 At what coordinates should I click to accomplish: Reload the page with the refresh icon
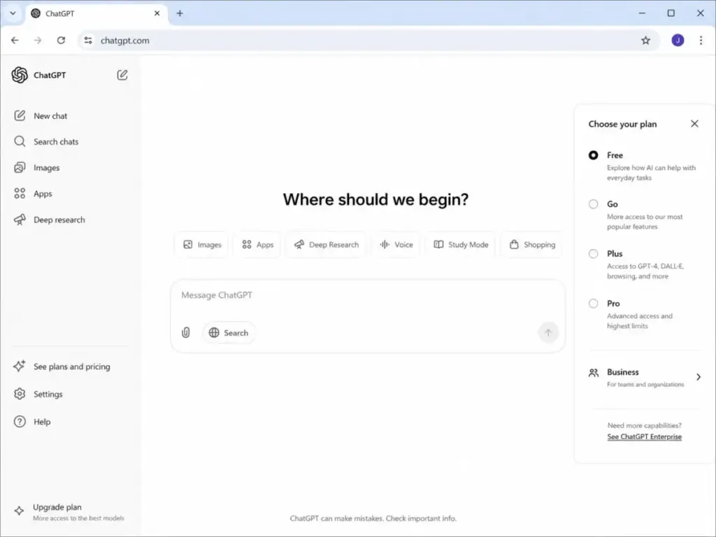(62, 40)
